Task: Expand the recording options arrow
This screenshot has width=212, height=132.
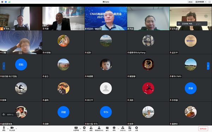Action: 118,129
